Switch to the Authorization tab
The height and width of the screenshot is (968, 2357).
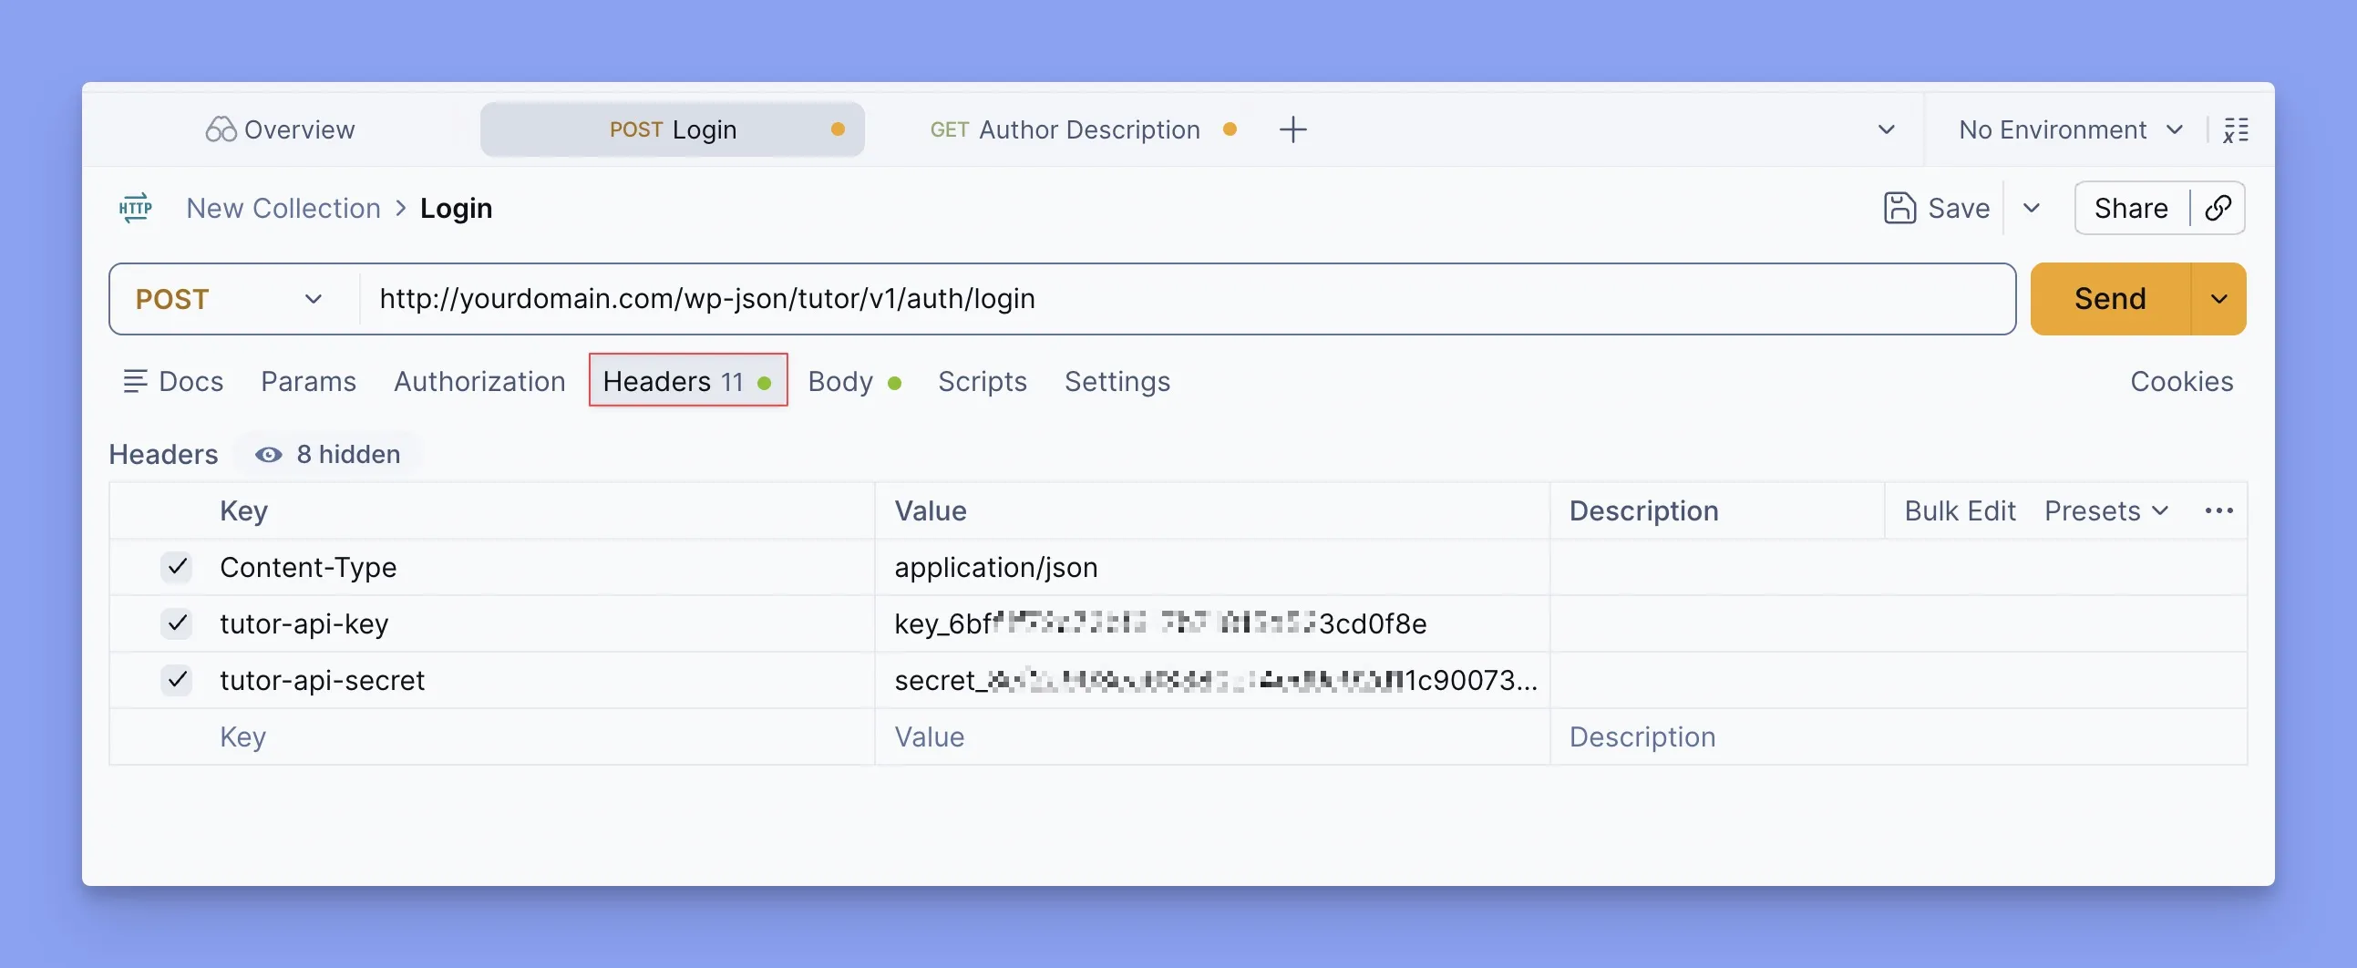click(x=479, y=382)
